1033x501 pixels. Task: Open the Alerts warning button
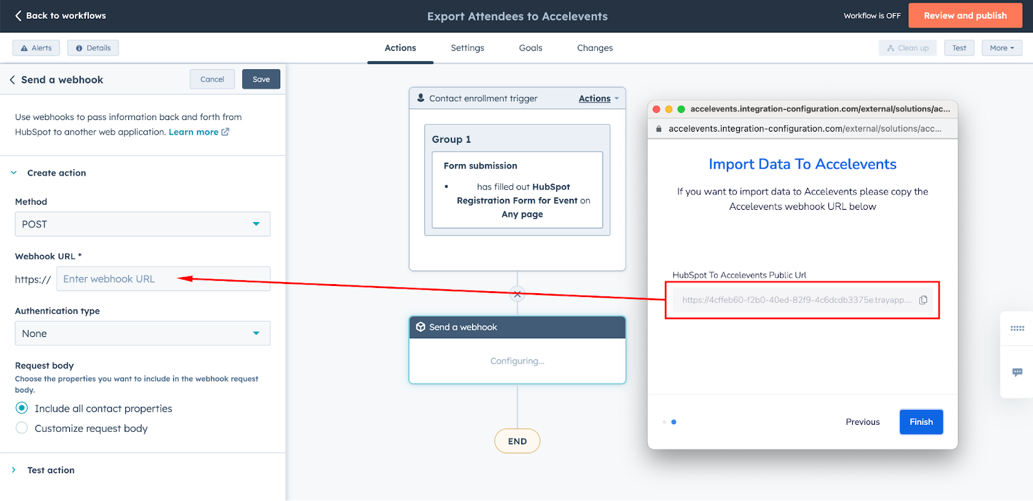[x=36, y=48]
